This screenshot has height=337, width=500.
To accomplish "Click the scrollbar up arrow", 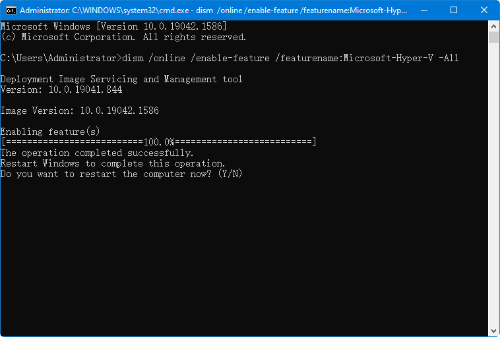I will 493,26.
